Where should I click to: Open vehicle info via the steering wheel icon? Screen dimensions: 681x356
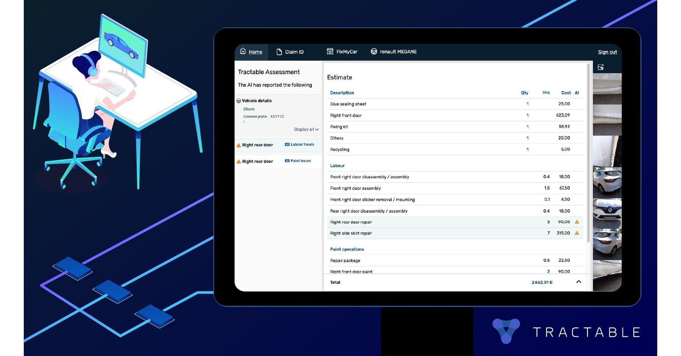[x=374, y=51]
